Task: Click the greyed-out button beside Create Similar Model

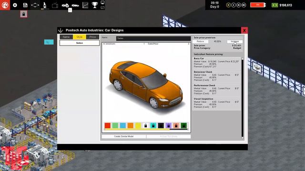Action: [168, 136]
